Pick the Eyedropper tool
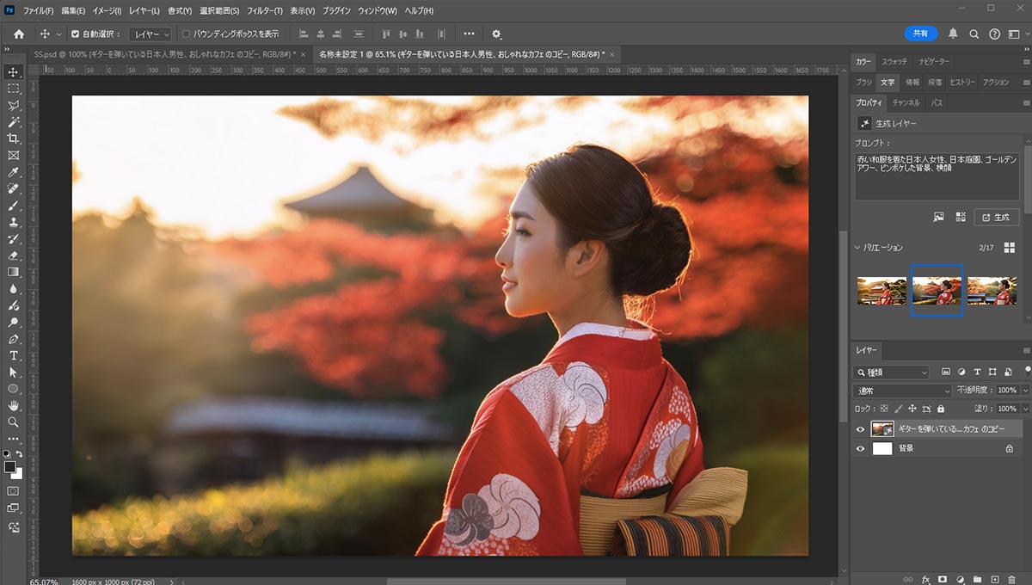This screenshot has width=1032, height=585. (14, 171)
